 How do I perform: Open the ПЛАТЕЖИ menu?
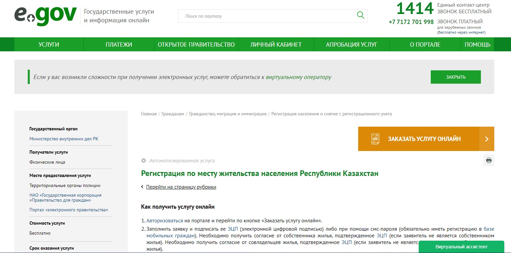(119, 44)
